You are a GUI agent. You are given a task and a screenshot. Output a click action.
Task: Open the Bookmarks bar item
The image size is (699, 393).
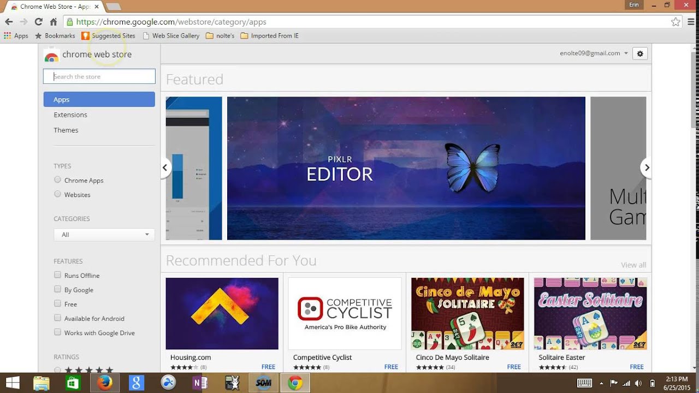pyautogui.click(x=55, y=35)
